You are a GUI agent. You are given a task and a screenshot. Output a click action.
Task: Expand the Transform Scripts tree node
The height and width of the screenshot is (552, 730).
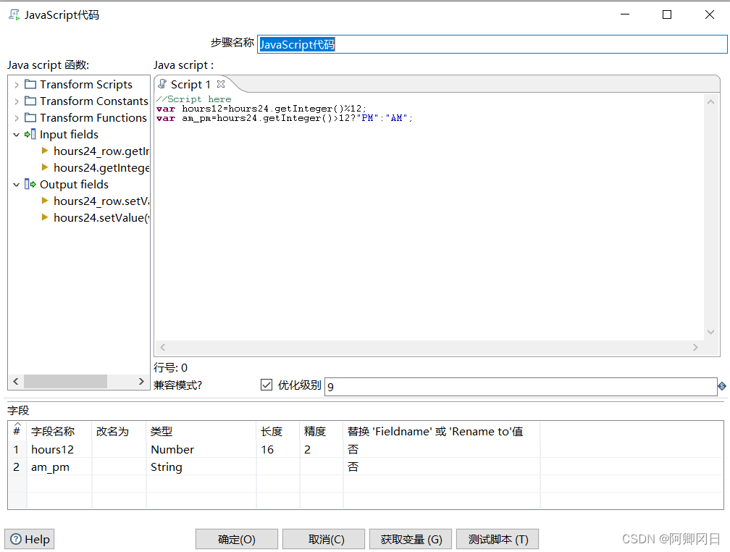pos(17,85)
